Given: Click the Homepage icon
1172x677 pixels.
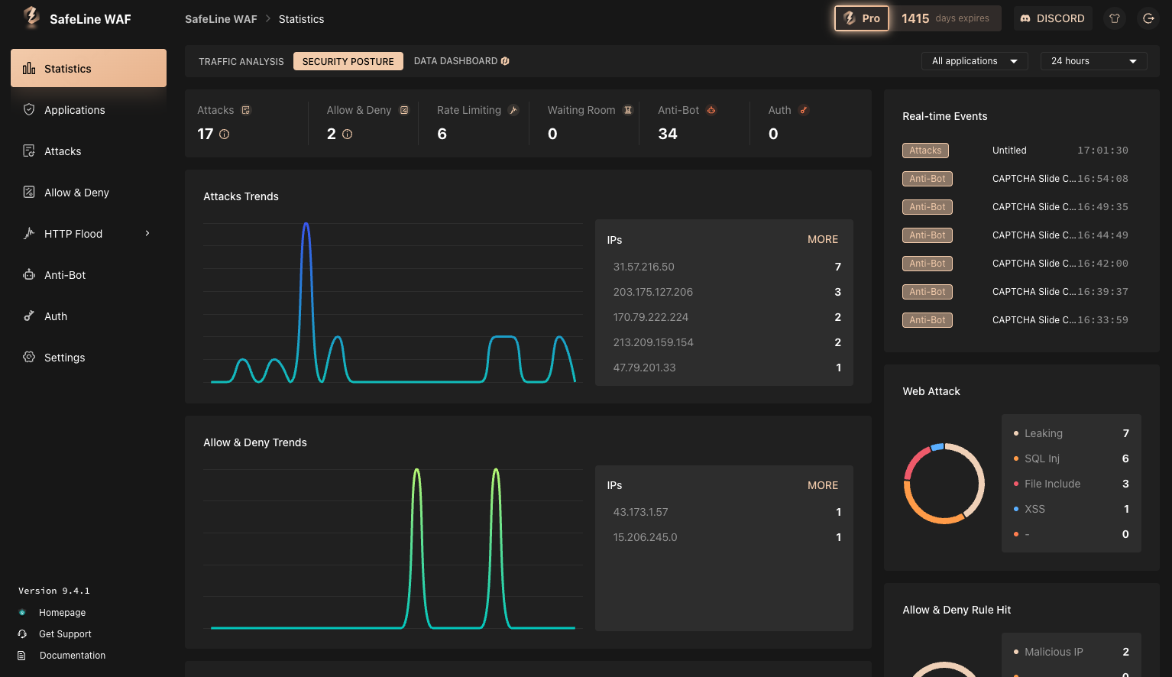Looking at the screenshot, I should point(22,613).
